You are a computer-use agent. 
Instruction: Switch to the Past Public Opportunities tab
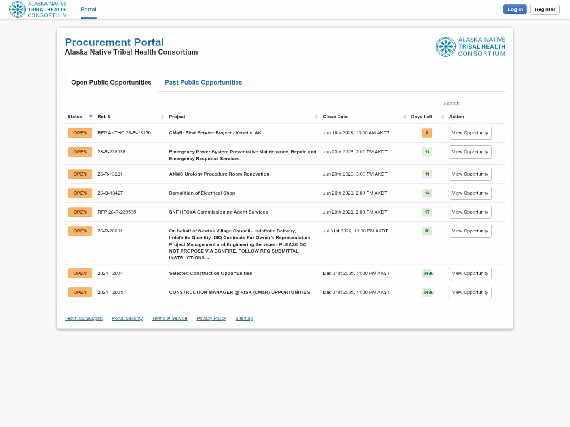click(203, 82)
